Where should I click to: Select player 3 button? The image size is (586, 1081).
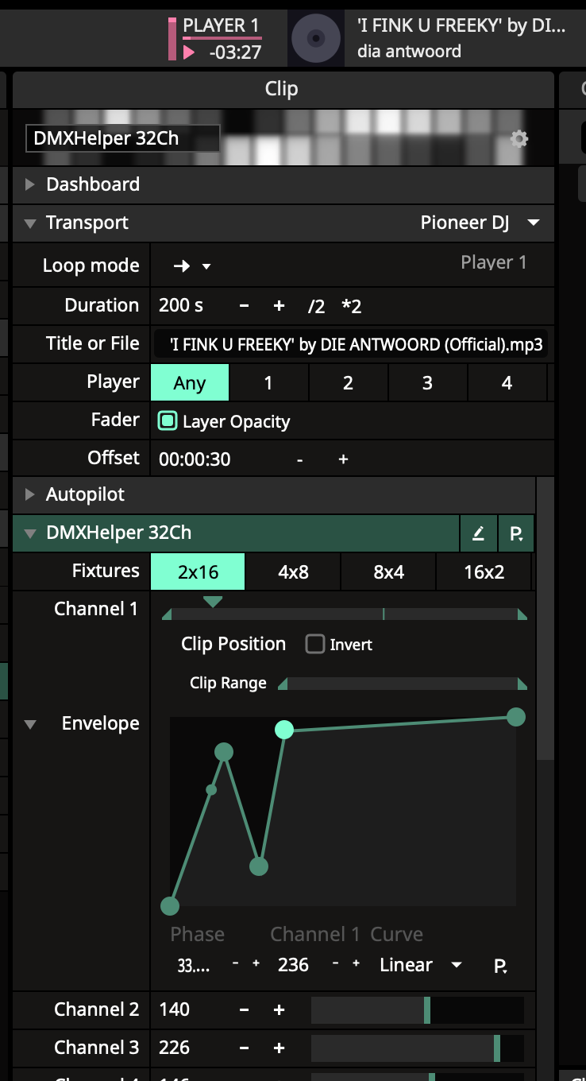click(x=427, y=383)
